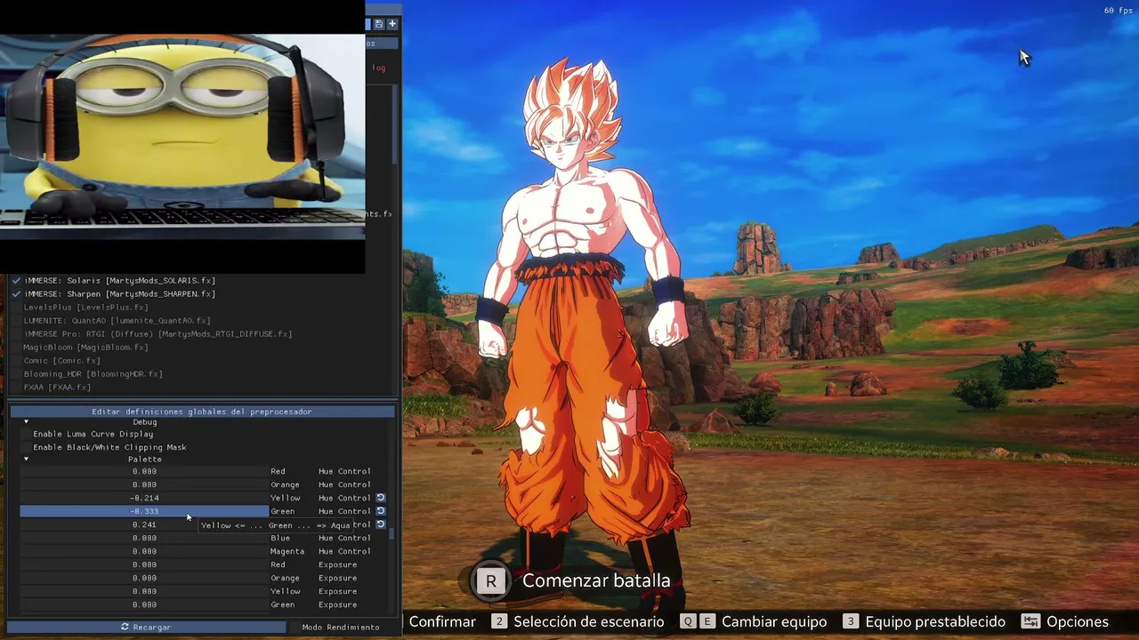Image resolution: width=1139 pixels, height=640 pixels.
Task: Disable the iMMERSE: Sharpen effect
Action: coord(16,294)
